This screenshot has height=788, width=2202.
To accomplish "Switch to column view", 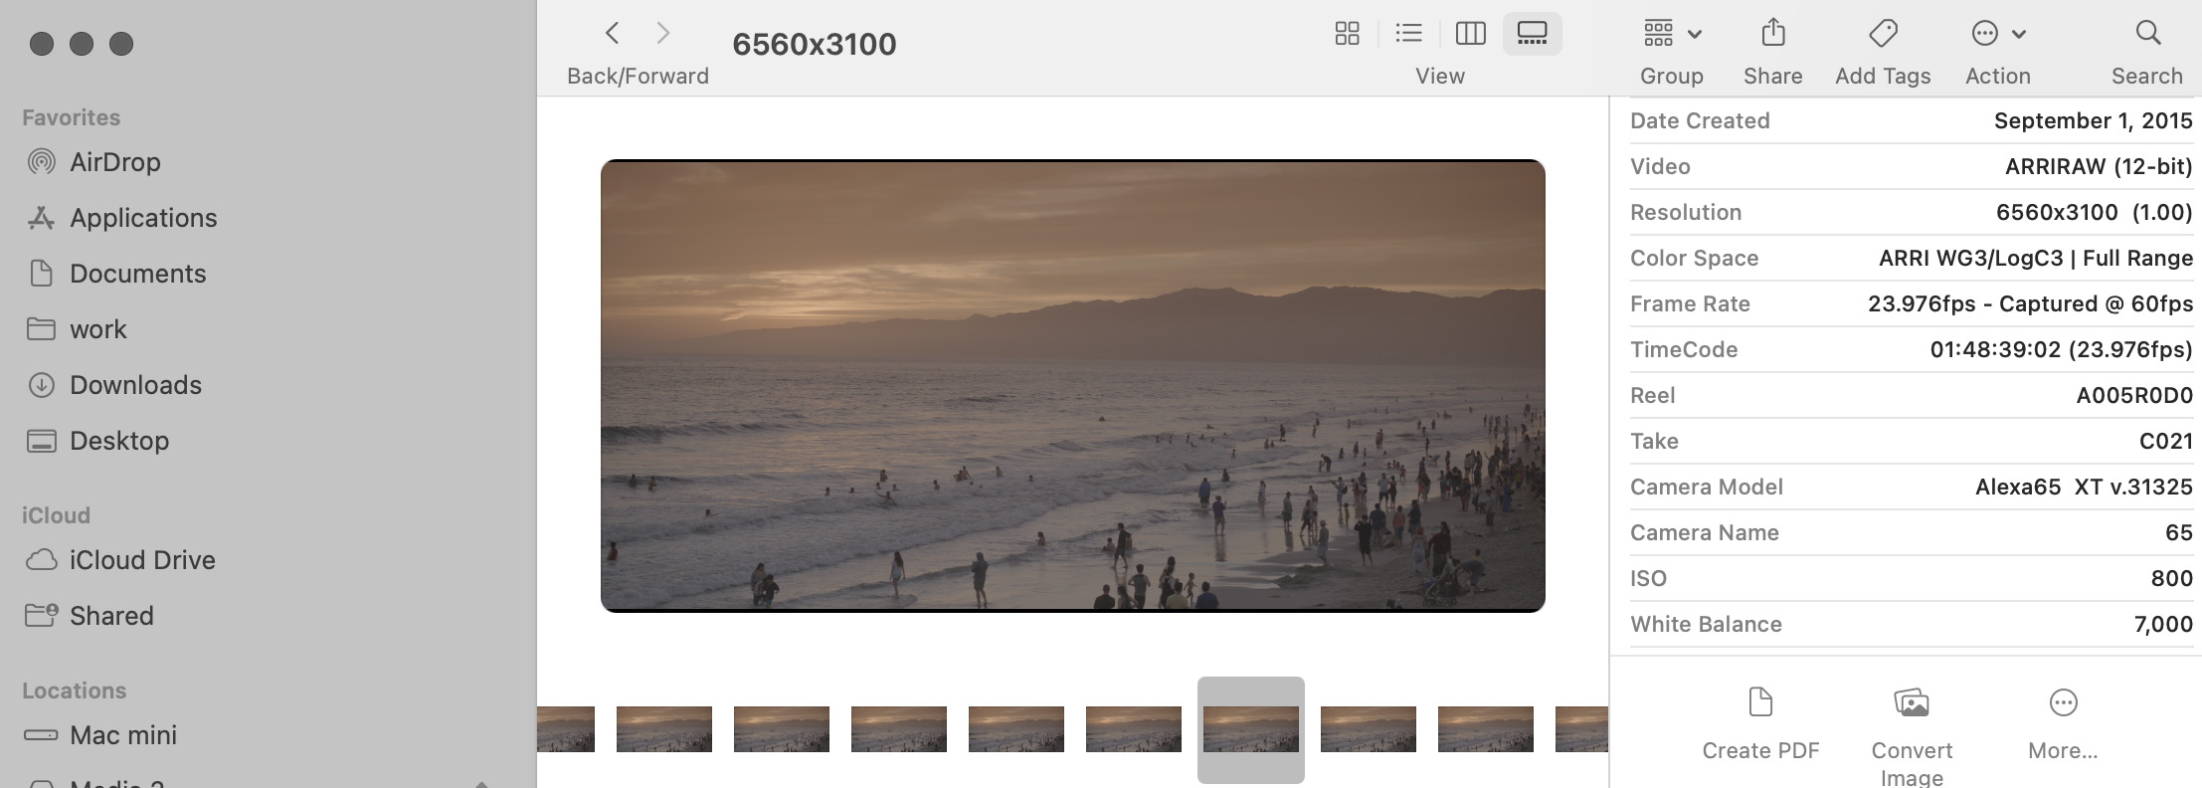I will [x=1470, y=34].
